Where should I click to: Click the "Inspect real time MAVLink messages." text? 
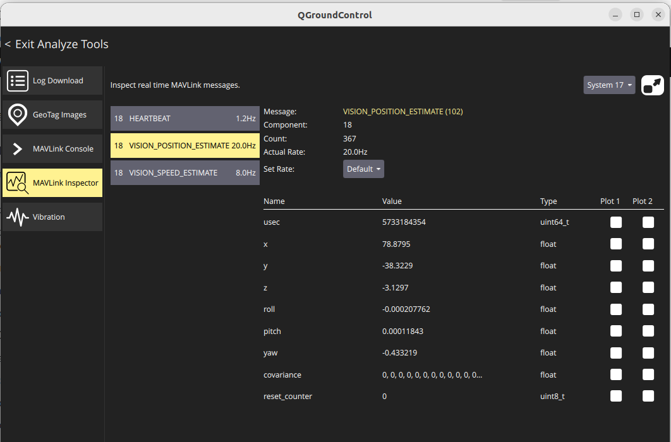click(x=175, y=85)
